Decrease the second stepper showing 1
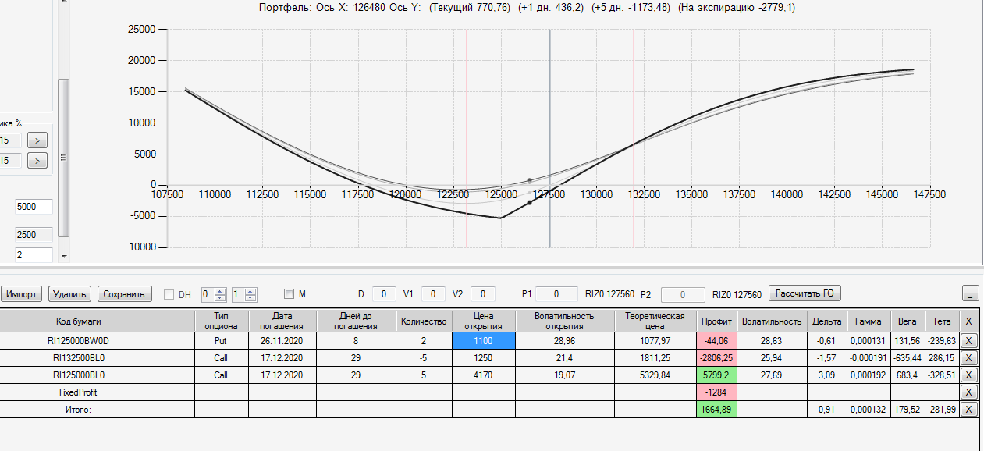Viewport: 984px width, 451px height. click(x=250, y=298)
